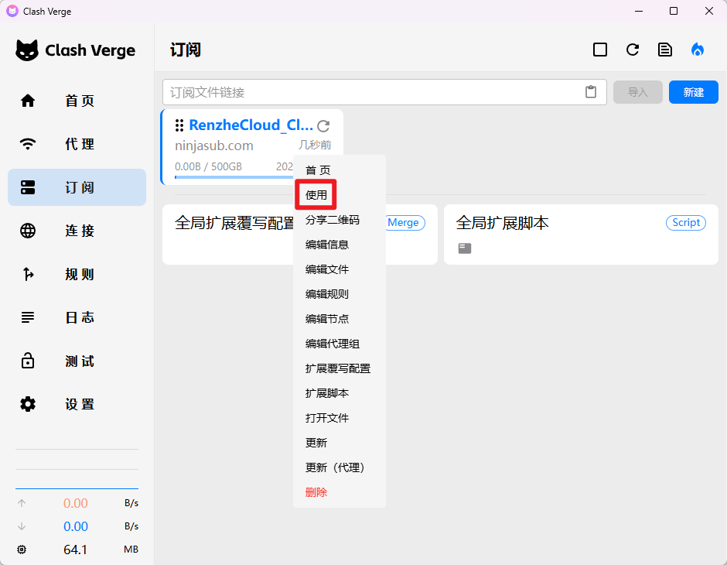This screenshot has height=565, width=727.
Task: Choose 首页 in the context menu
Action: [340, 170]
